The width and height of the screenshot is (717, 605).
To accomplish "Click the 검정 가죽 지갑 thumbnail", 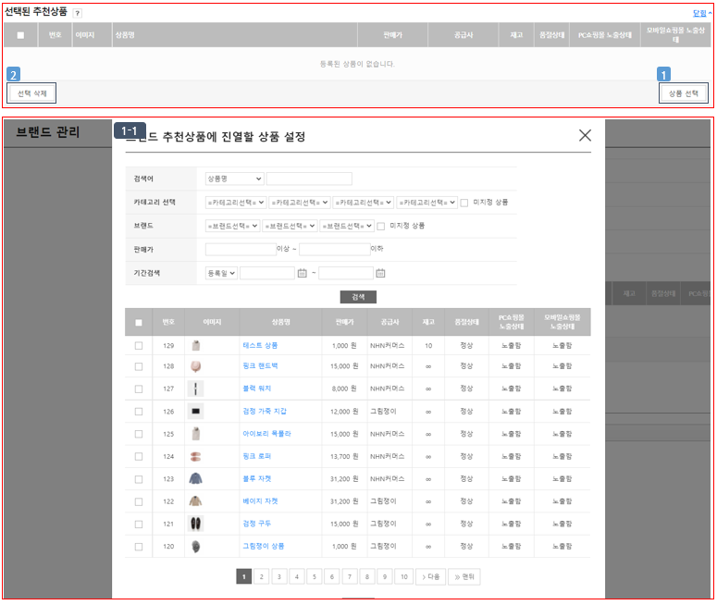I will coord(196,411).
